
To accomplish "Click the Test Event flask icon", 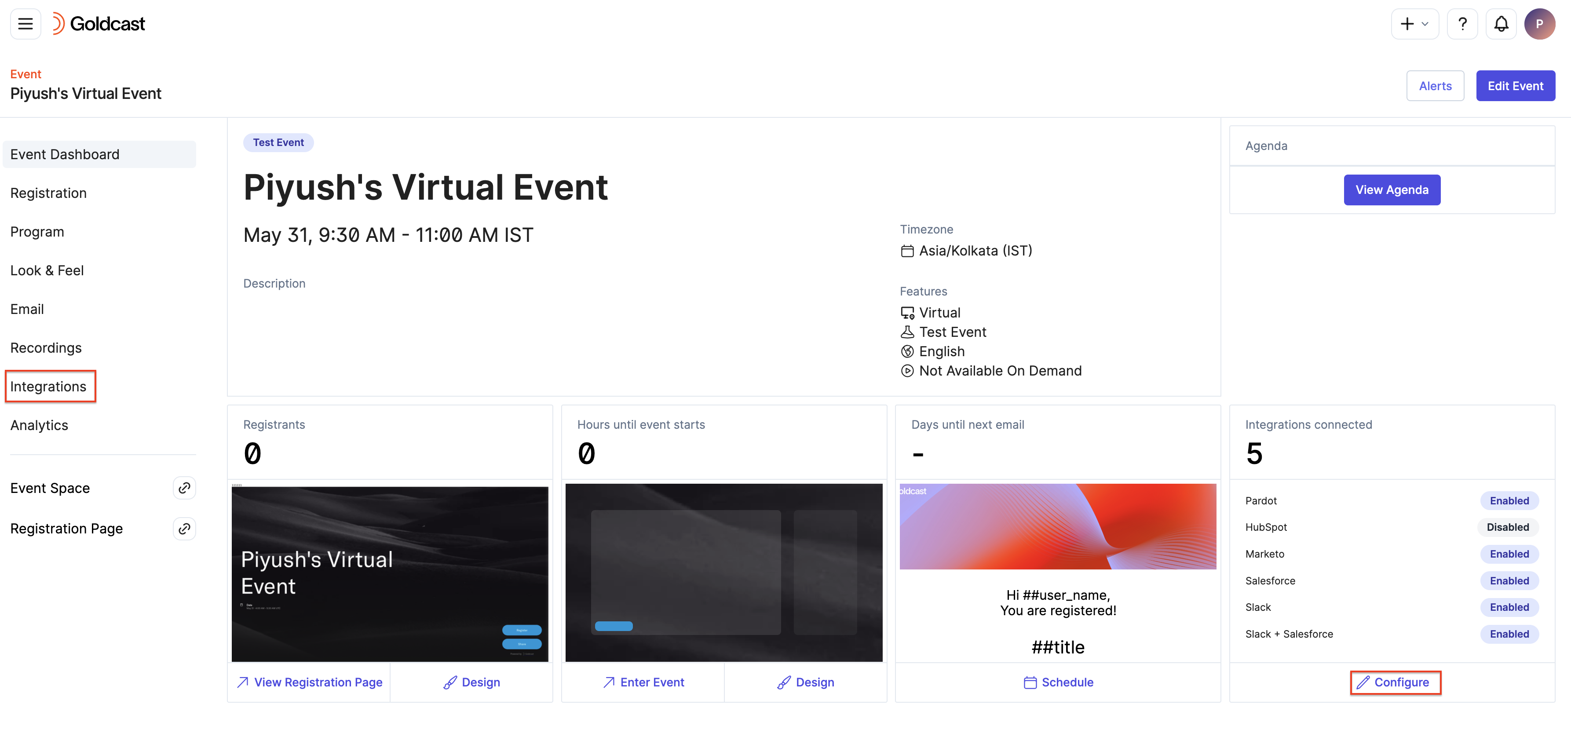I will 907,332.
